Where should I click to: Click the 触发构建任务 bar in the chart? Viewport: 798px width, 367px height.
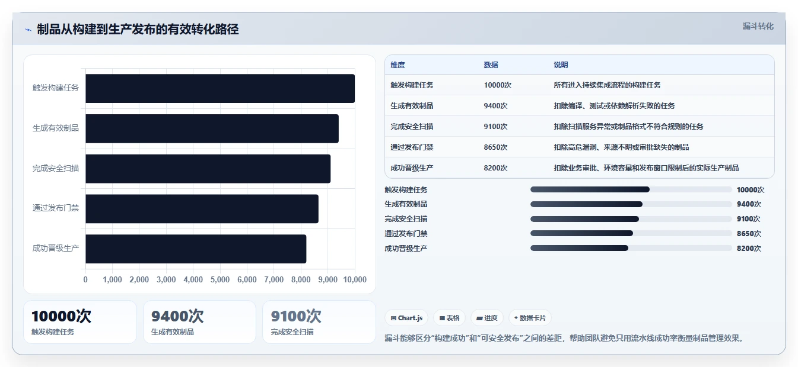pos(220,89)
